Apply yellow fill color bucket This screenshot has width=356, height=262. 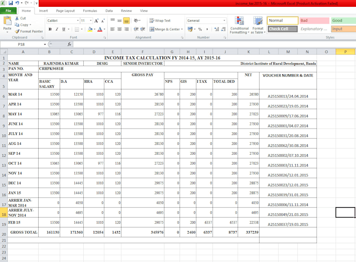tap(90, 29)
